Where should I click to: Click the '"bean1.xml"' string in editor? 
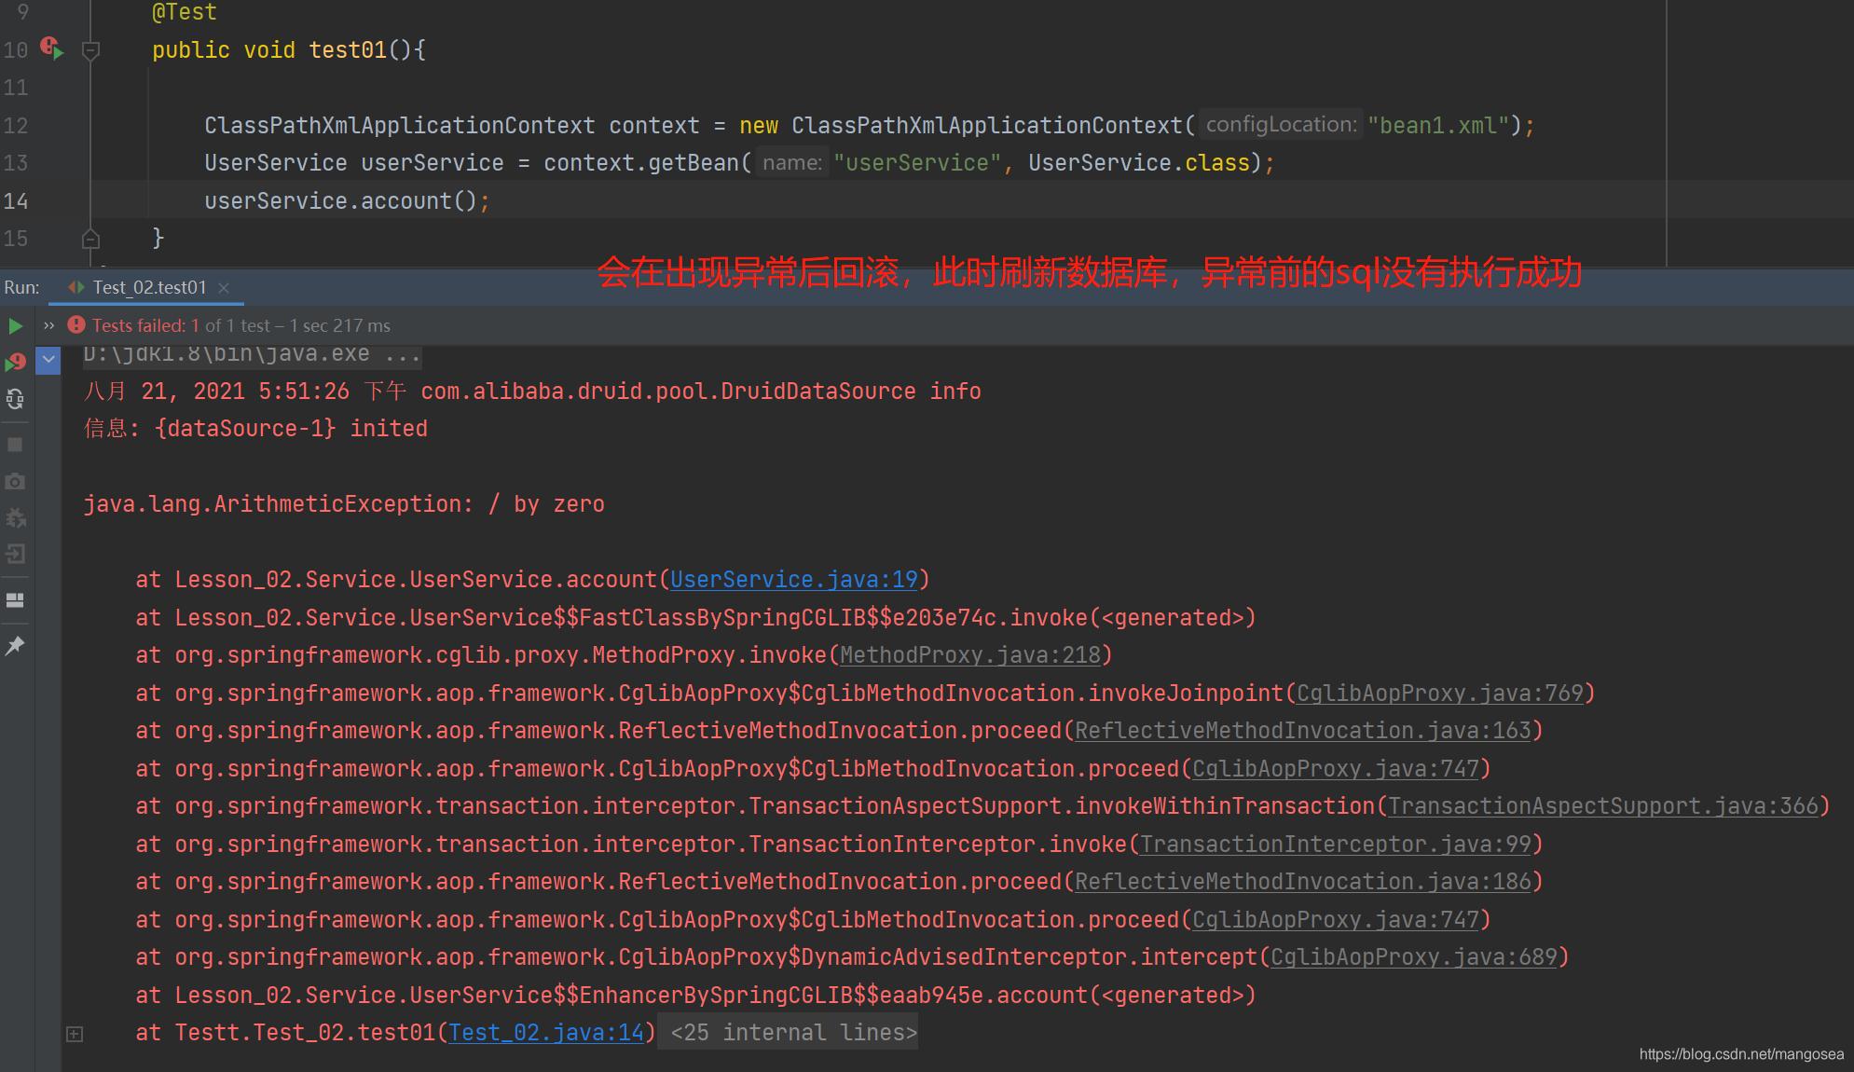[1438, 126]
